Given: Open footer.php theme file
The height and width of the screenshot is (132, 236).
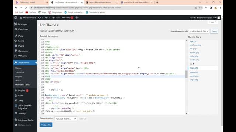Looking at the screenshot, I should click(x=194, y=56).
